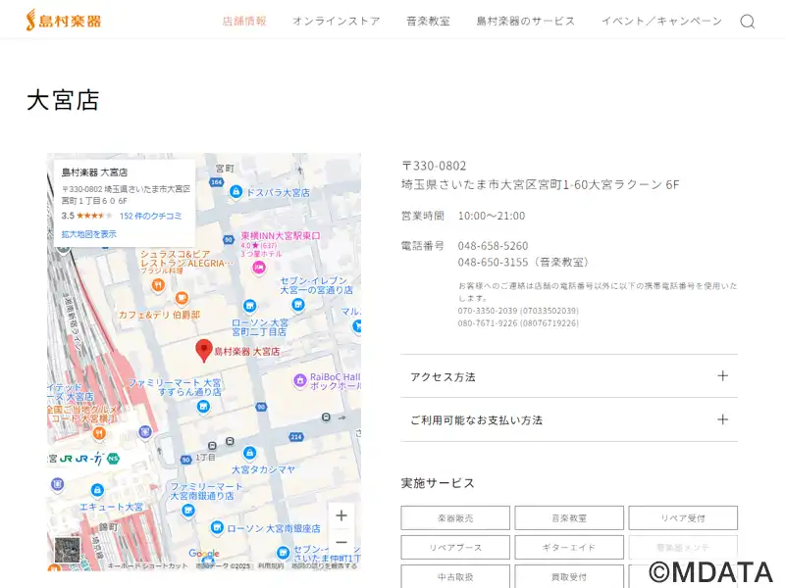Expand ご利用可能なお支払い方法 section
The height and width of the screenshot is (588, 785).
pyautogui.click(x=569, y=420)
